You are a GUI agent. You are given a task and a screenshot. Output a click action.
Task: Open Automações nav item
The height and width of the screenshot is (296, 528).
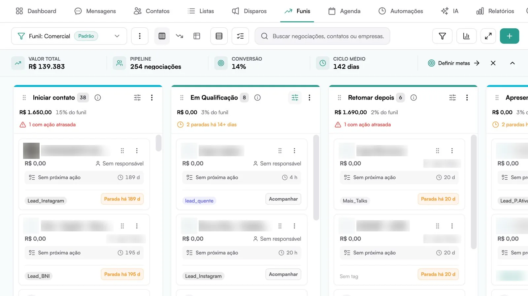pos(401,11)
